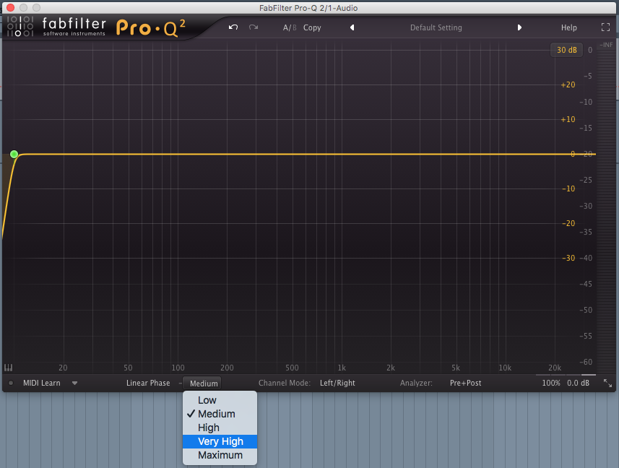
Task: Open the Default Setting preset menu
Action: (x=436, y=27)
